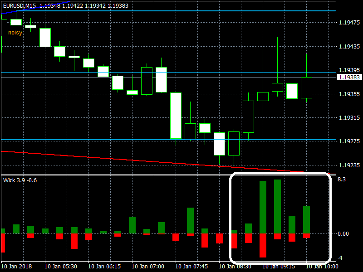Click the 'Wick 3.9 -0.6' indicator label
Viewport: 363px width, 272px height.
pyautogui.click(x=20, y=180)
